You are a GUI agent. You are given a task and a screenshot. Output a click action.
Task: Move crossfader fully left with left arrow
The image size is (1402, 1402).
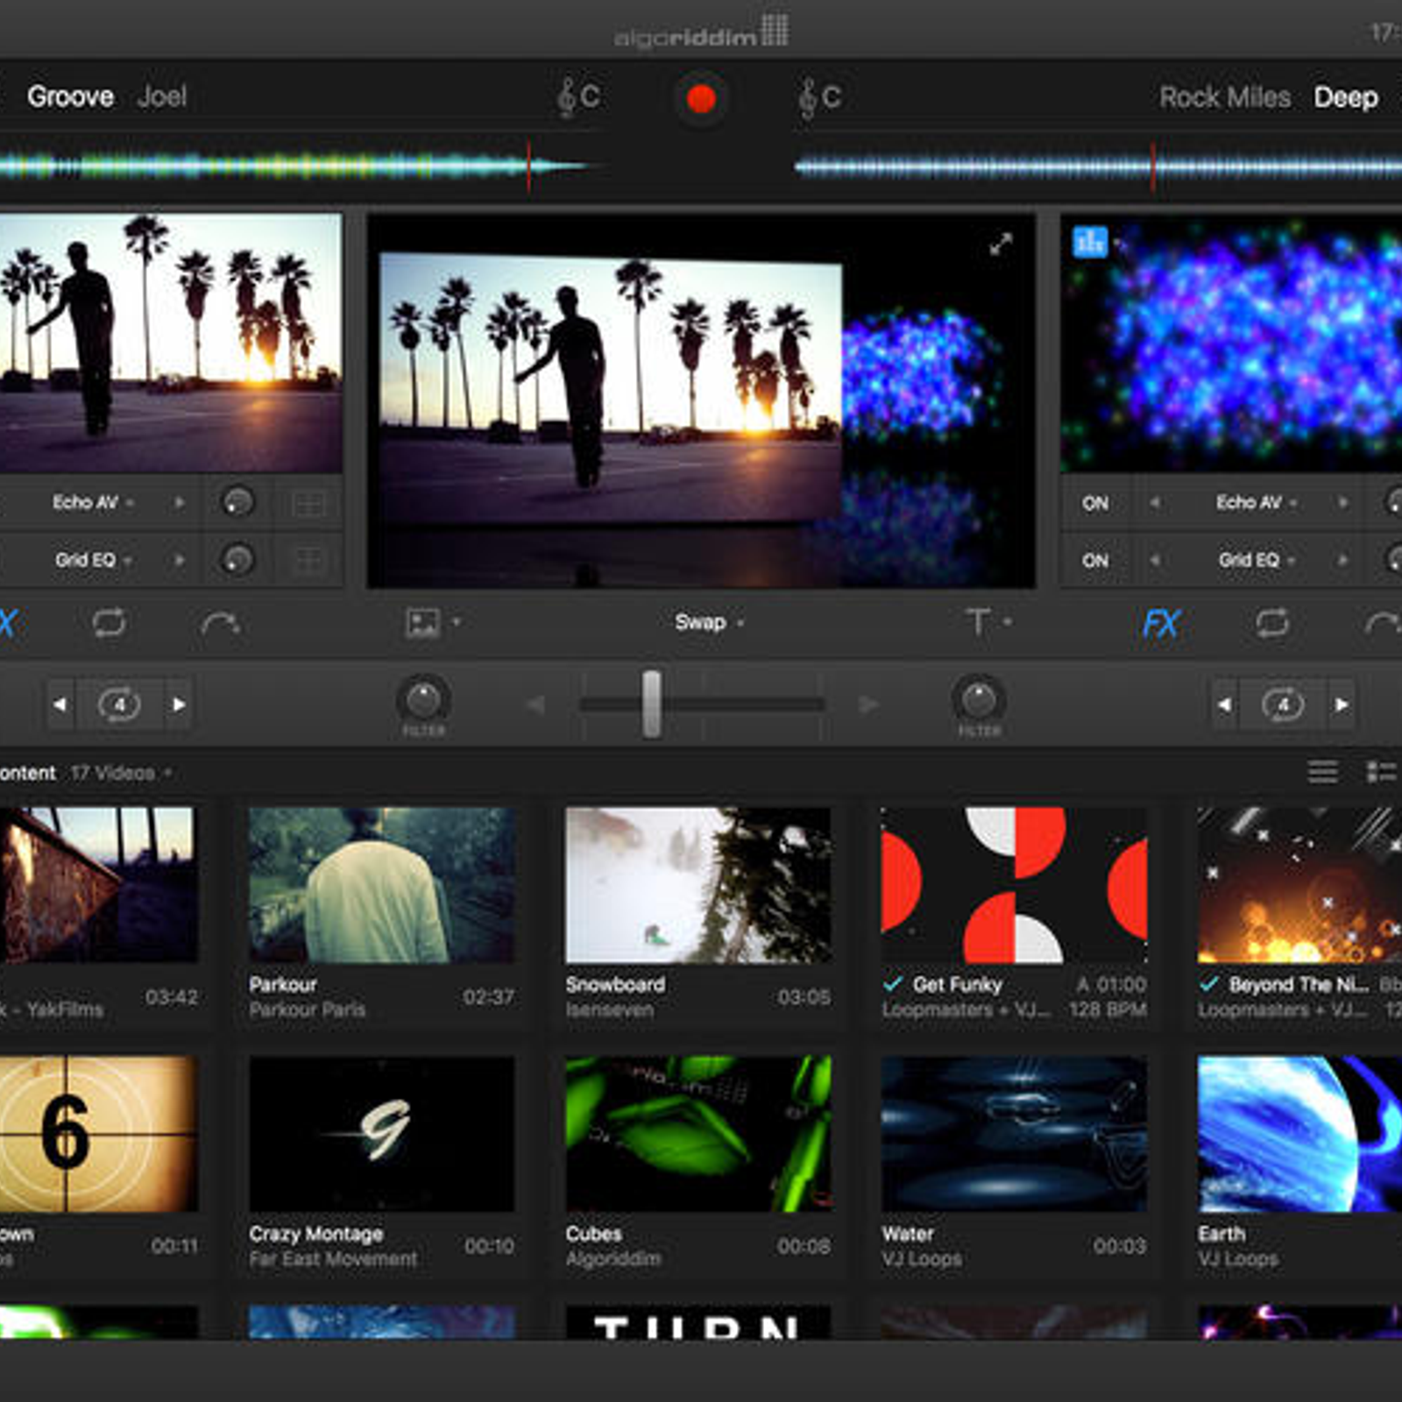pos(535,705)
